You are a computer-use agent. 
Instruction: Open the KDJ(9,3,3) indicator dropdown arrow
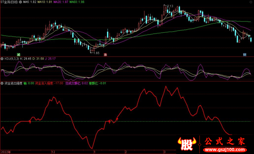click(x=2, y=59)
